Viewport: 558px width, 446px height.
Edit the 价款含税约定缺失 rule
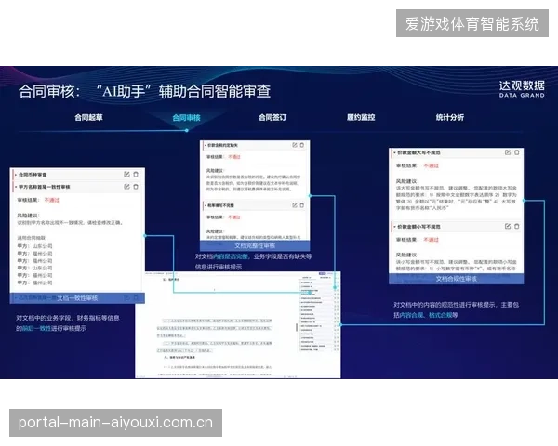click(x=295, y=145)
